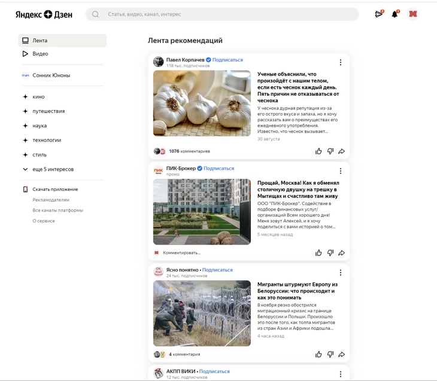Click the search magnifier icon
This screenshot has width=437, height=381.
[95, 14]
